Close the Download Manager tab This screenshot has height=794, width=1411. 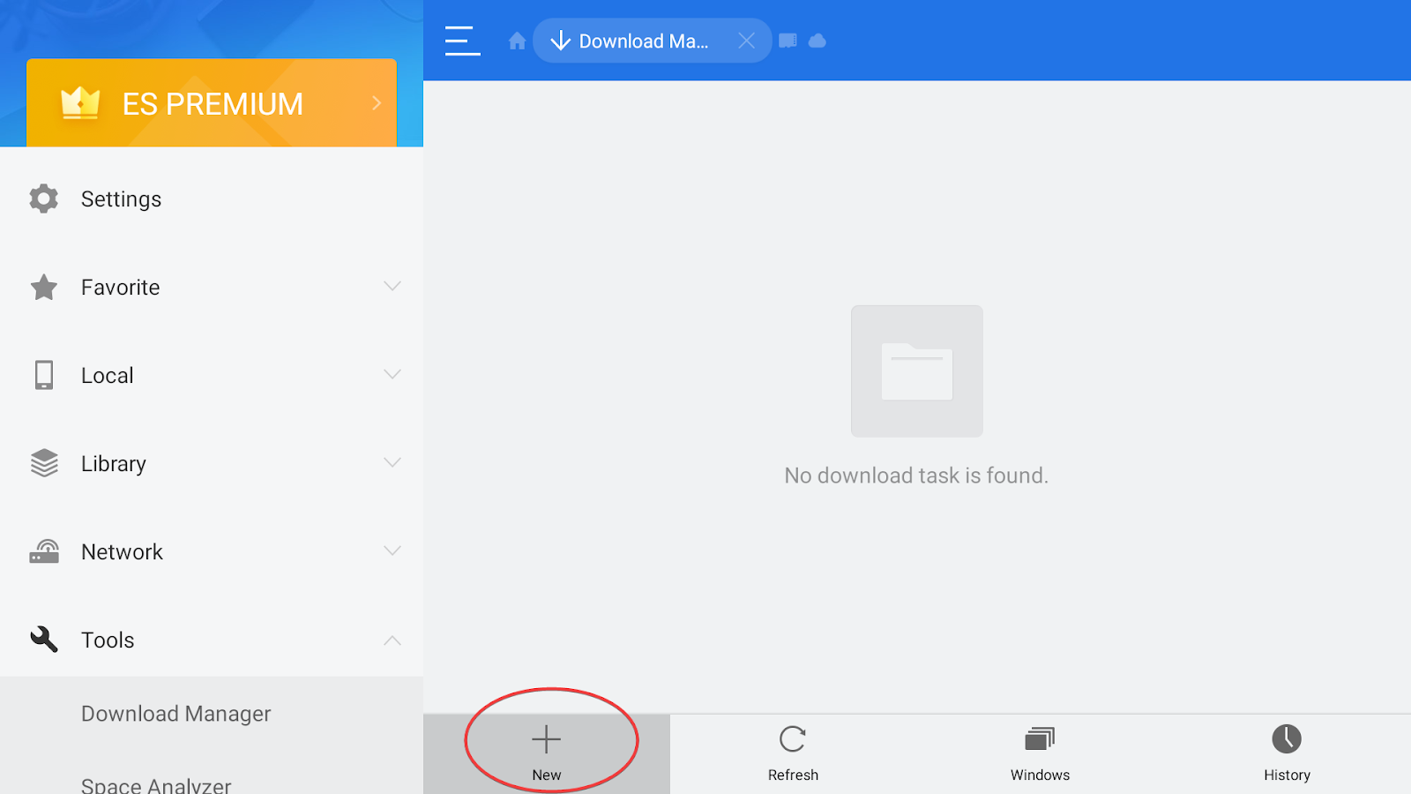[x=746, y=41]
